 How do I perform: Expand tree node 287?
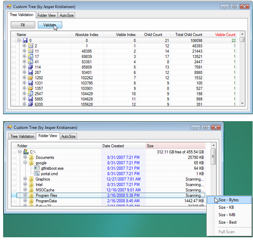tap(24, 72)
